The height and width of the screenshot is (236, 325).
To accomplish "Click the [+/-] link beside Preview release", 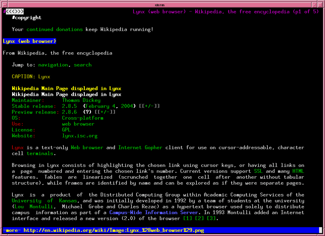I will tap(105, 112).
